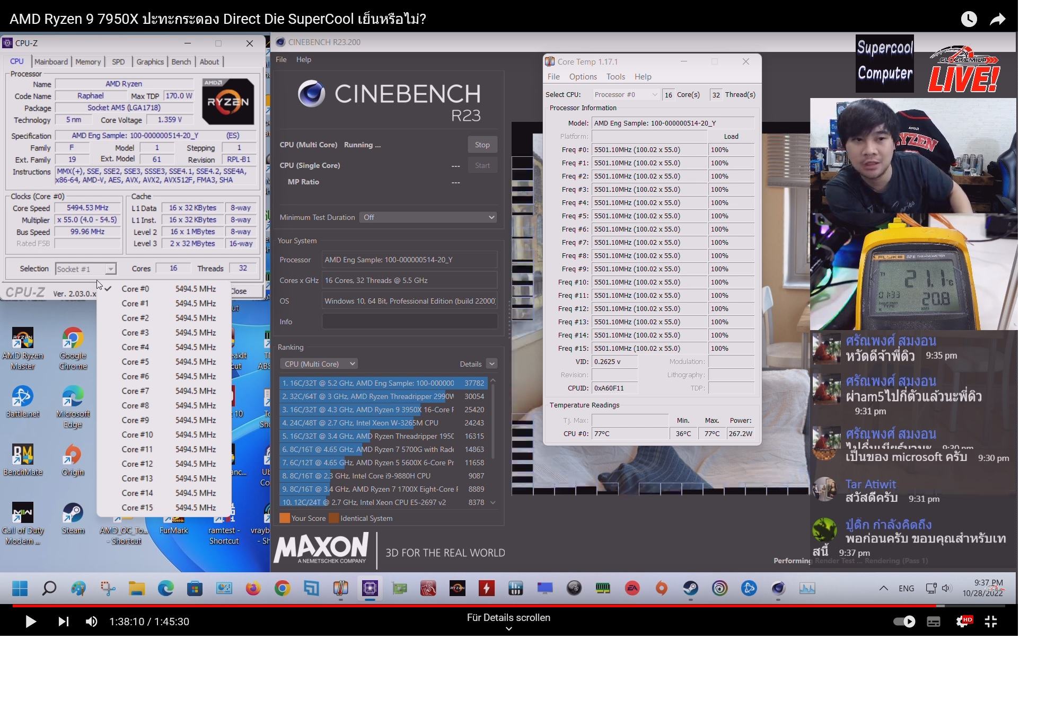The width and height of the screenshot is (1046, 701).
Task: Open the Cinebench Help menu
Action: click(x=303, y=59)
